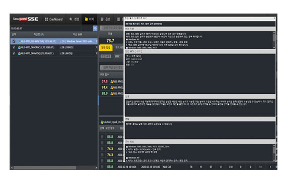Viewport: 286px width, 183px height.
Task: Click the horizontal scrollbar right arrow in asset list
Action: pos(96,167)
